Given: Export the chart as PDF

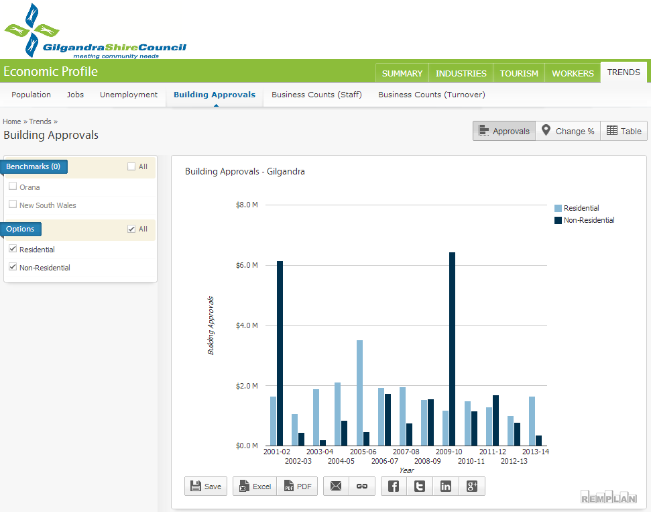Looking at the screenshot, I should coord(297,486).
